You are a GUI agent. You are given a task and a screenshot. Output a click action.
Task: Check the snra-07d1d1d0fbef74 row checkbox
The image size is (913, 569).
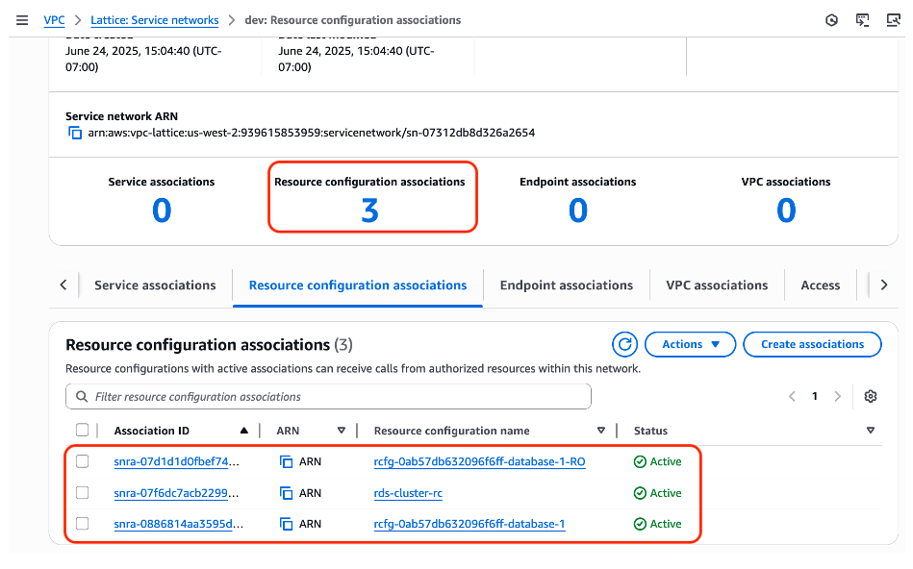coord(82,461)
